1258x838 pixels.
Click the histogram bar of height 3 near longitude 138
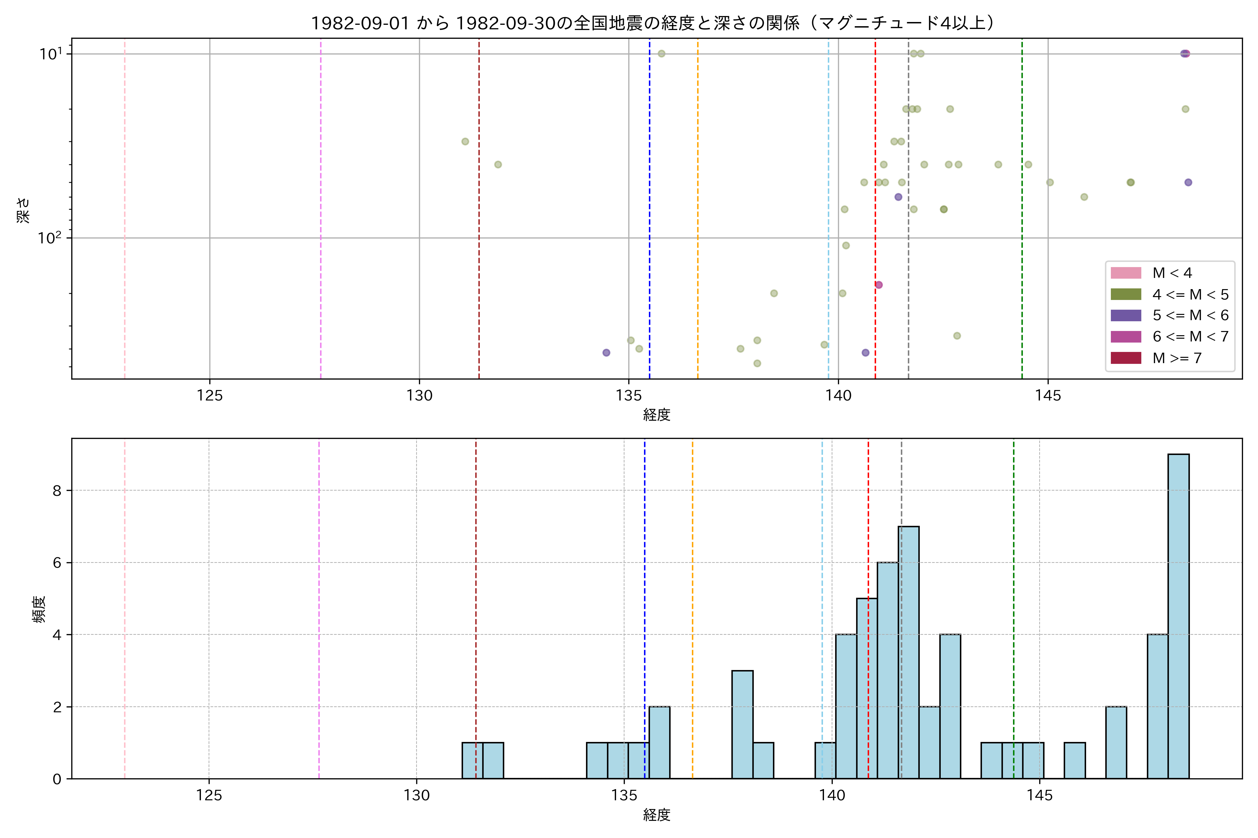click(x=742, y=724)
